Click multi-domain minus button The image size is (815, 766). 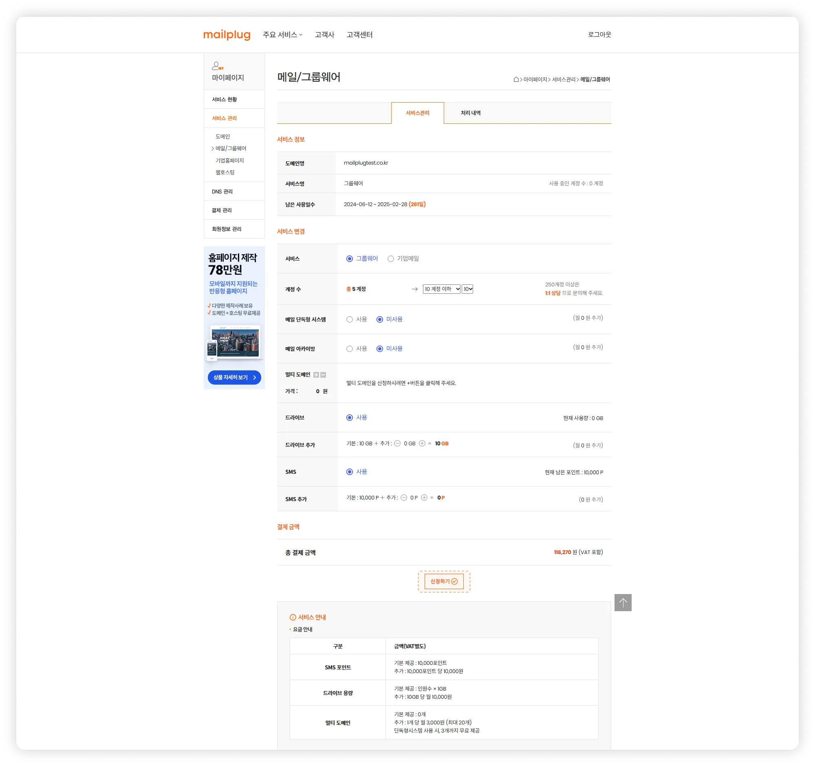coord(323,374)
